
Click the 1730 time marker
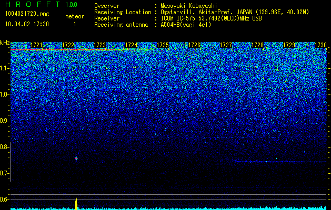click(x=320, y=45)
